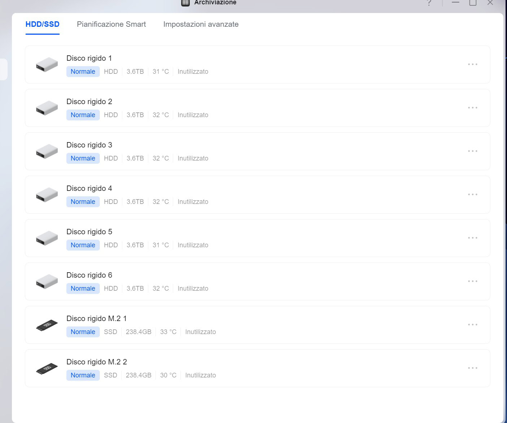This screenshot has height=423, width=507.
Task: Click the Disco rigido 1 drive icon
Action: coord(47,64)
